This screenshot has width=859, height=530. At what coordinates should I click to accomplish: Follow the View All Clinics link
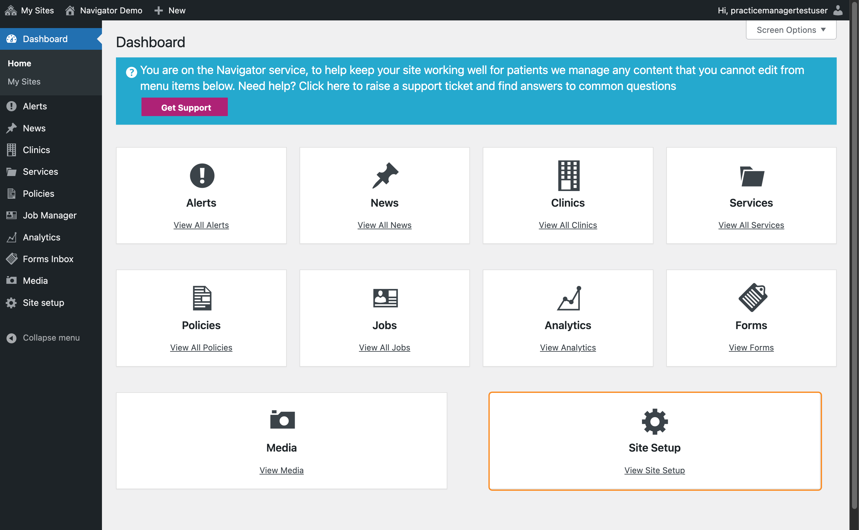(568, 225)
